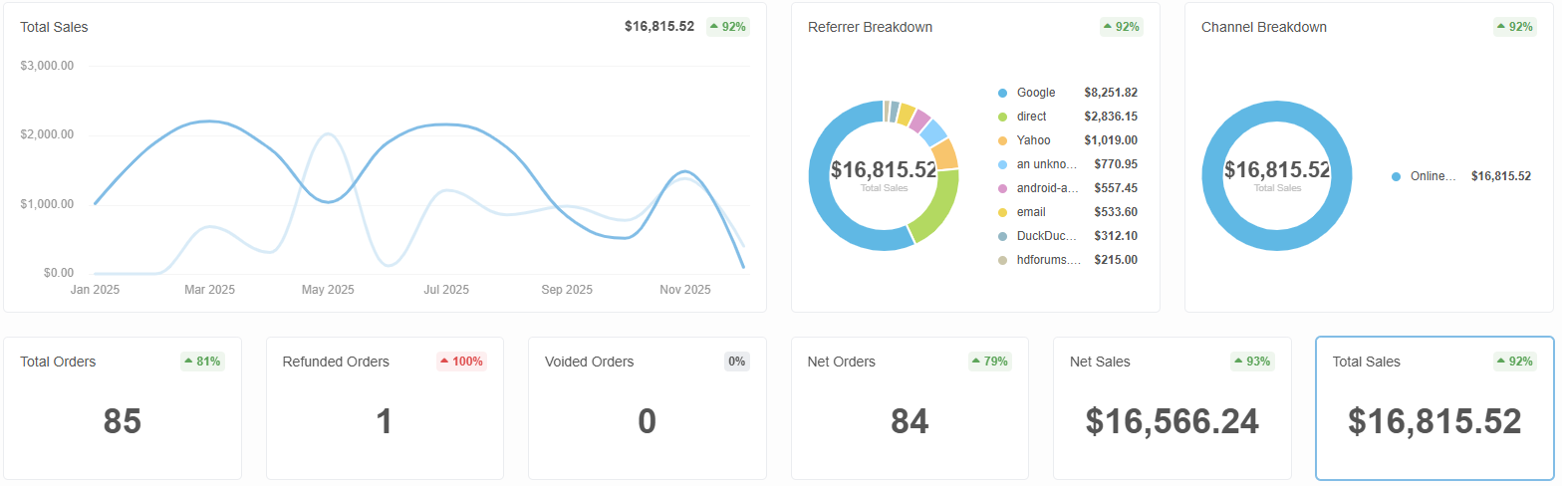The image size is (1562, 486).
Task: Click the DuckDuckGo legend dot
Action: (x=1003, y=236)
